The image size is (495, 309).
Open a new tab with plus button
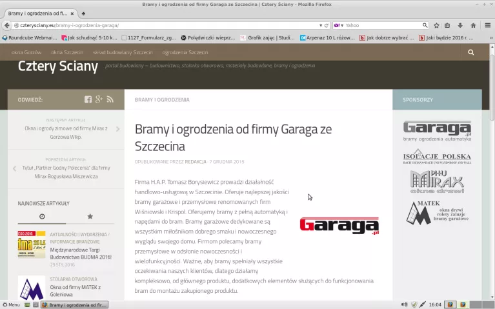(83, 14)
